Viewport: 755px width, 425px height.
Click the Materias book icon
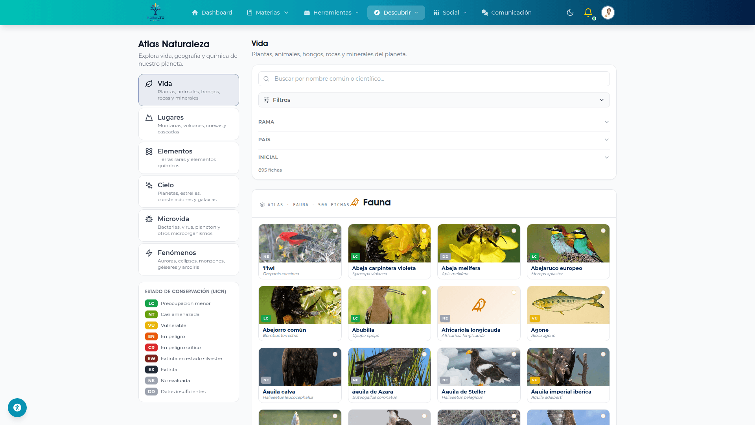click(x=250, y=13)
